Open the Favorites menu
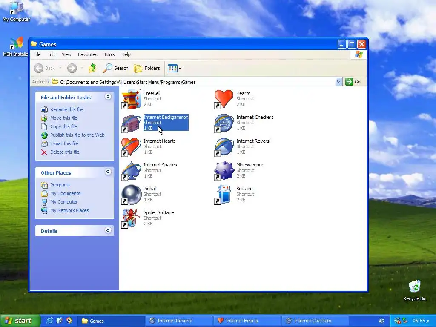Viewport: 436px width, 327px height. coord(88,54)
